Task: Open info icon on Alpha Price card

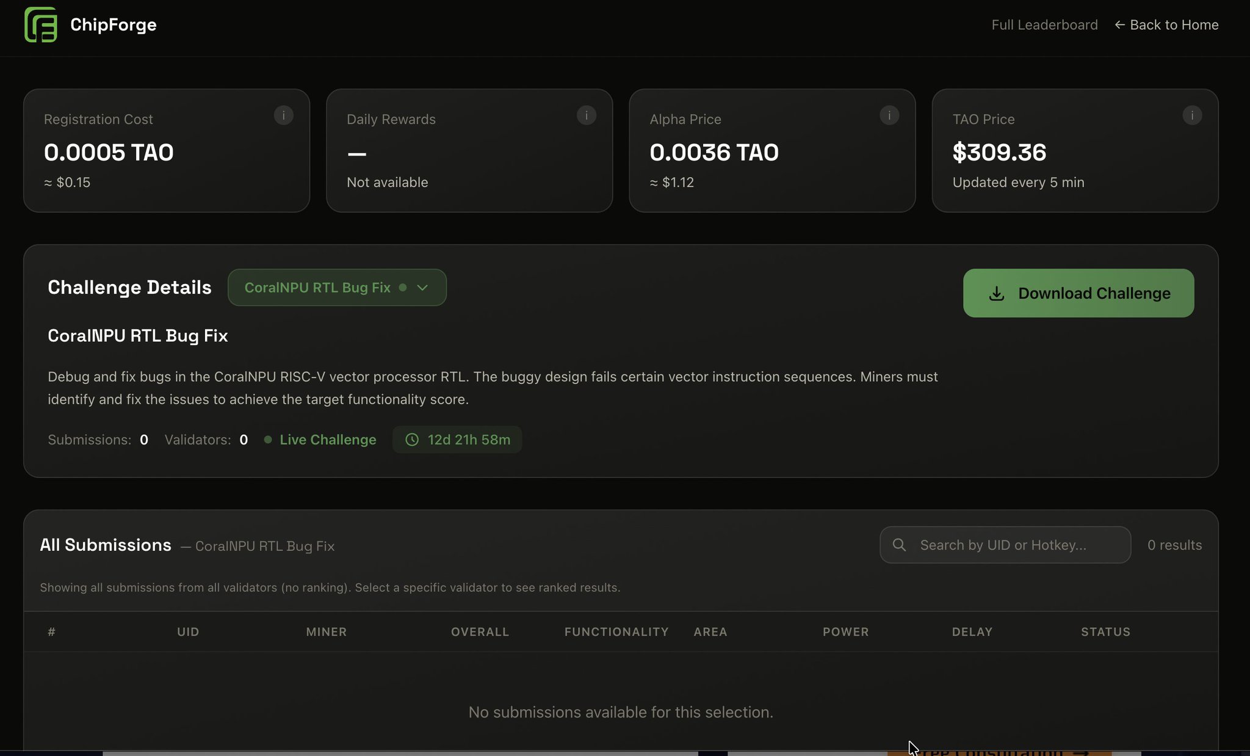Action: (x=889, y=115)
